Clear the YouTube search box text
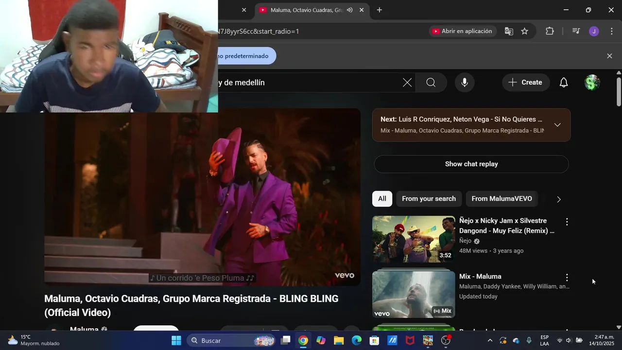Screen dimensions: 622x350 pyautogui.click(x=407, y=83)
